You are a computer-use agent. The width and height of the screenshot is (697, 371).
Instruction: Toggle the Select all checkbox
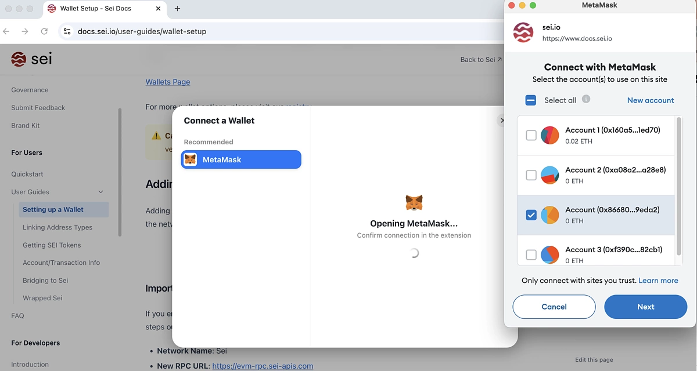pyautogui.click(x=530, y=100)
